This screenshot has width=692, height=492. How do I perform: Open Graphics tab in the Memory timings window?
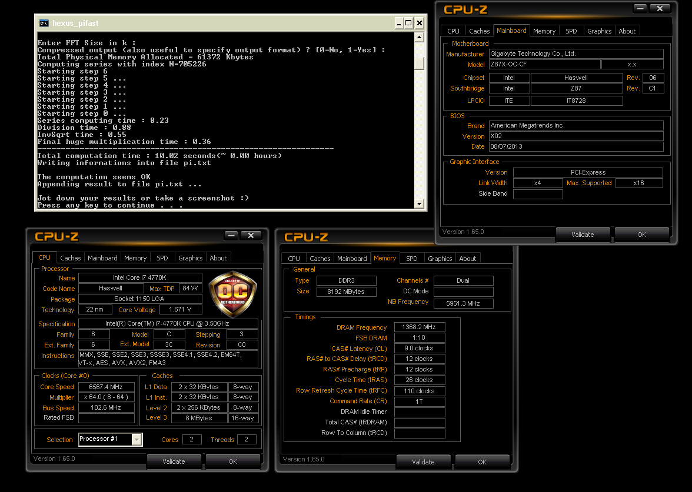[x=440, y=259]
